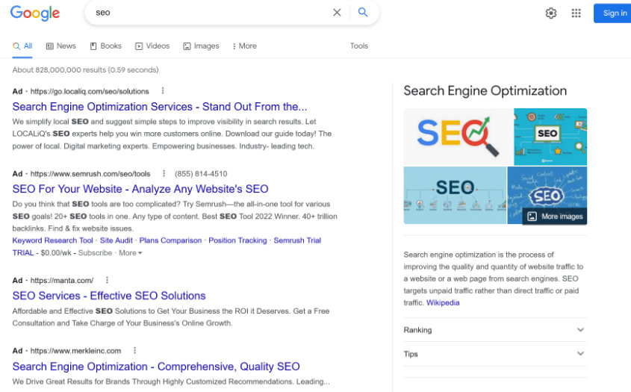Switch to the Videos tab
This screenshot has height=392, width=631.
coord(152,46)
